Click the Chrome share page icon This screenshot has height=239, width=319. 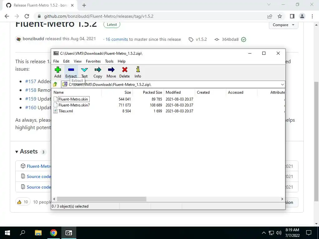[270, 16]
